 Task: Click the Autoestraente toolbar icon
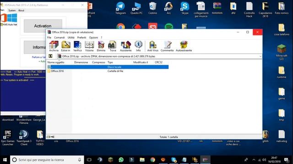coord(184,46)
